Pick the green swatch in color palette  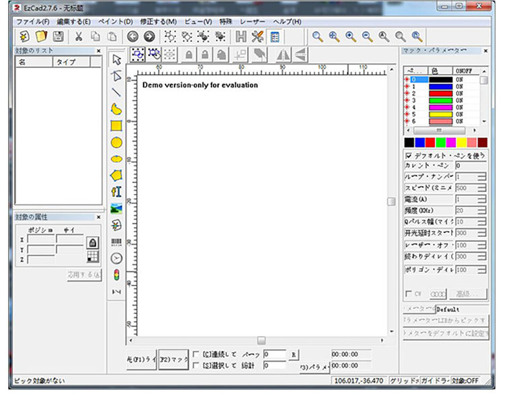click(440, 142)
